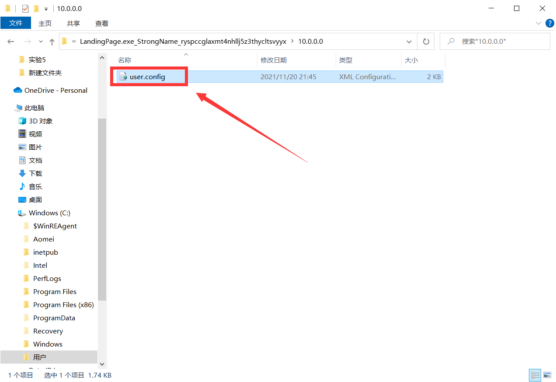This screenshot has height=382, width=556.
Task: Click the 文档 document icon
Action: pyautogui.click(x=22, y=160)
